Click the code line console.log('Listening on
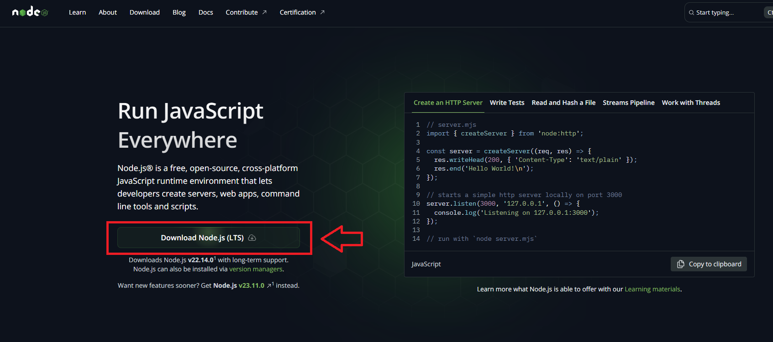 click(516, 212)
